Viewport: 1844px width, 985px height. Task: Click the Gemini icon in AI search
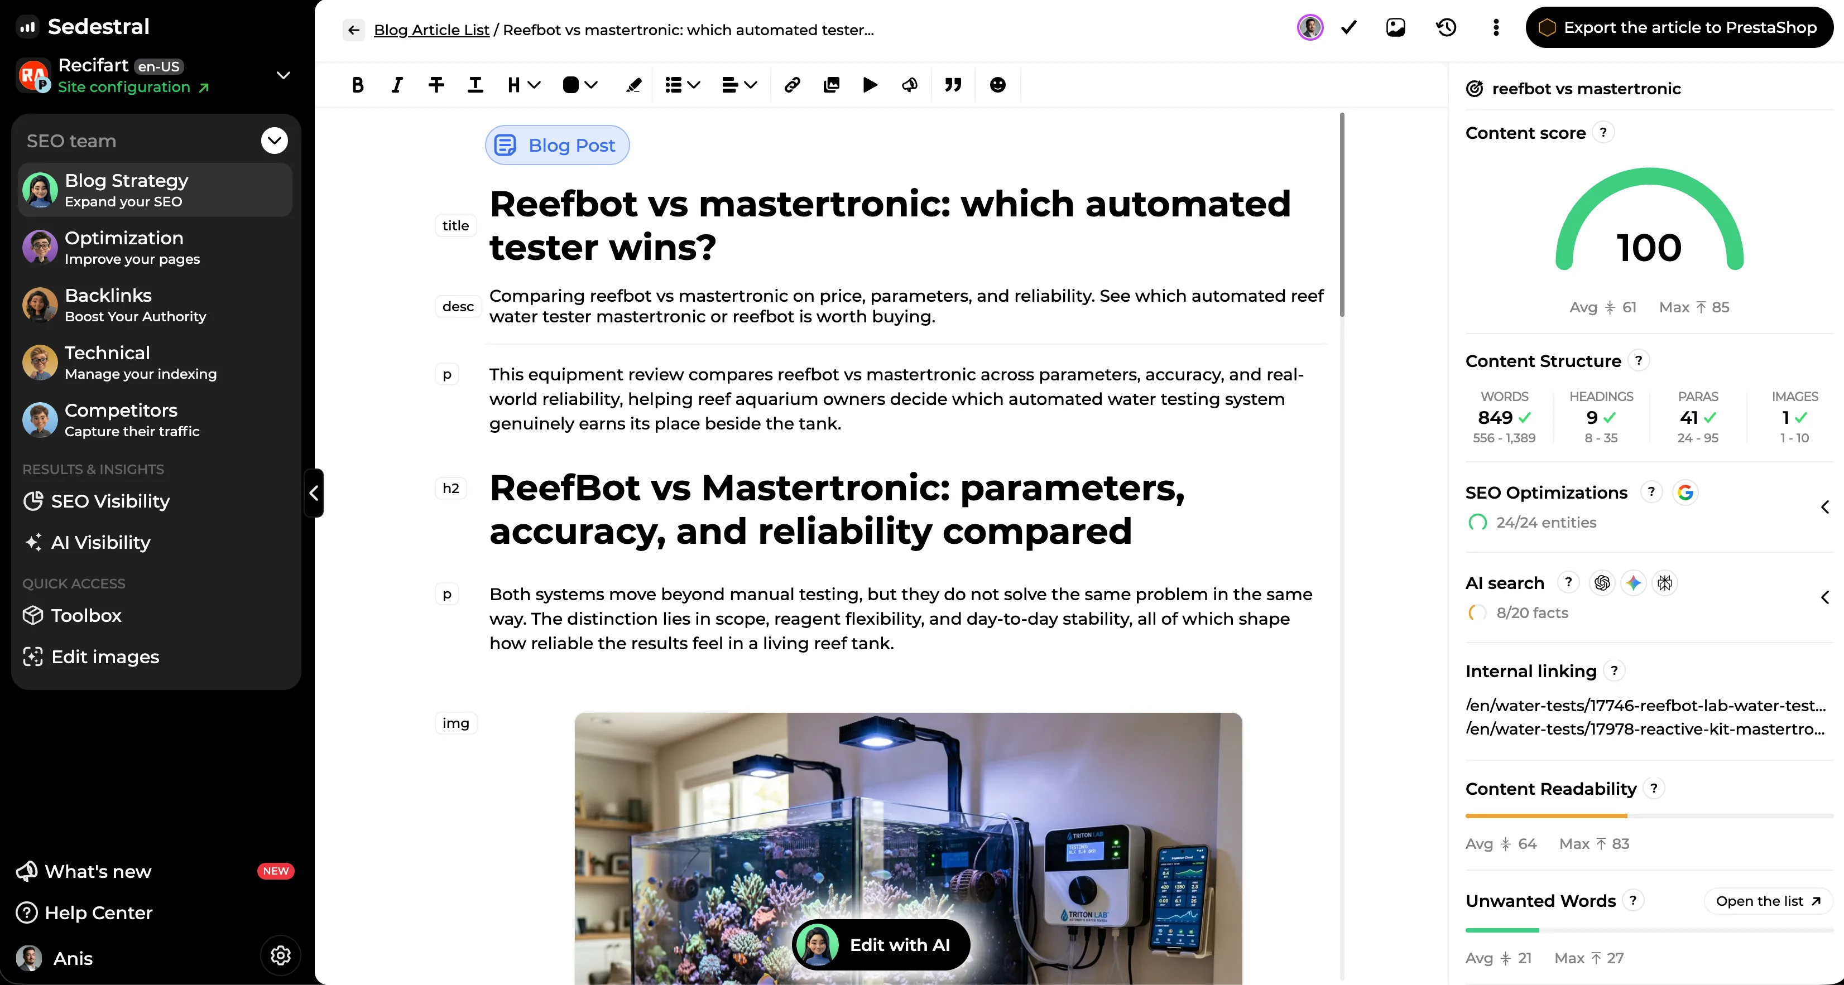(1634, 583)
